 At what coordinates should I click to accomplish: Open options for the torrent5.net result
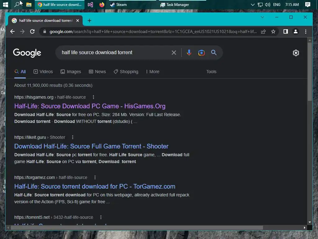tap(101, 217)
